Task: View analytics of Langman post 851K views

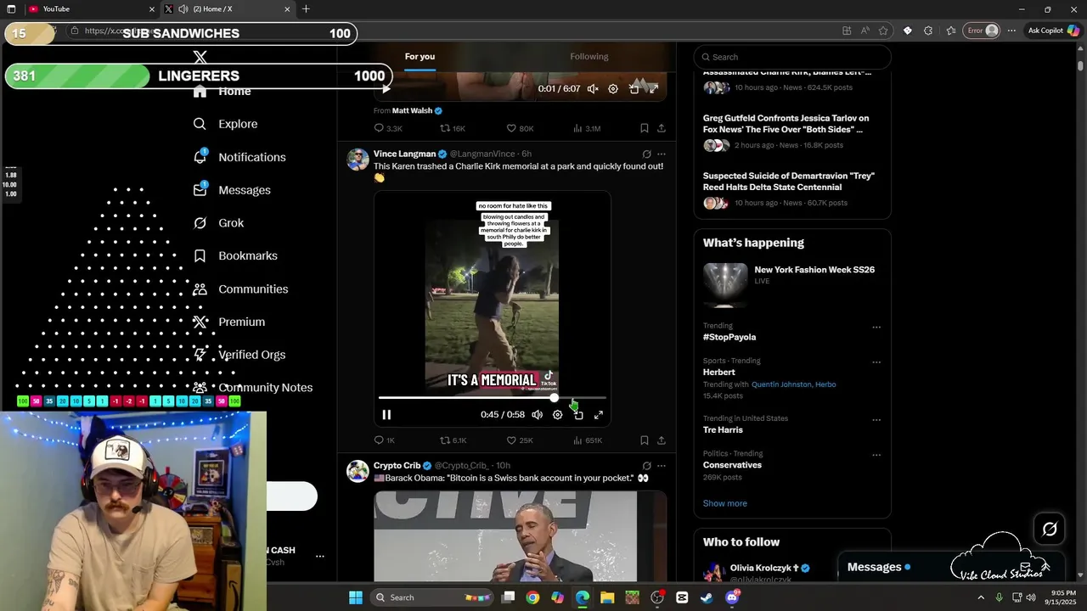Action: pyautogui.click(x=588, y=440)
